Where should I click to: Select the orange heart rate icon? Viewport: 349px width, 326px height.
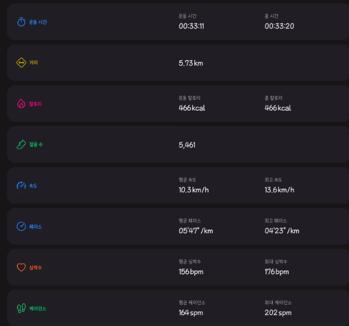21,267
